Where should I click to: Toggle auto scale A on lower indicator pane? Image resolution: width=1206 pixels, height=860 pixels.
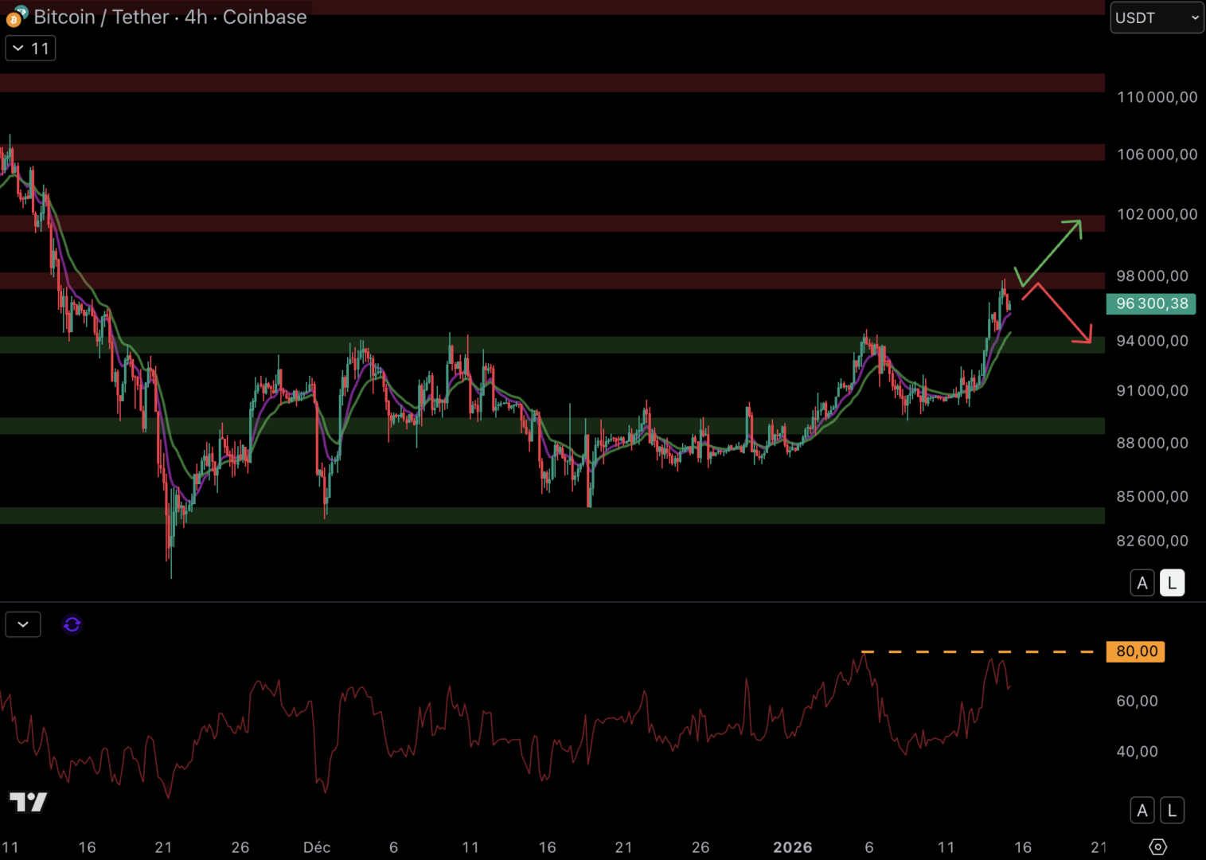(x=1142, y=811)
